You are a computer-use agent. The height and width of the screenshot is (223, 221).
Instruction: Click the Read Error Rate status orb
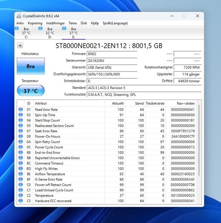[x=20, y=109]
